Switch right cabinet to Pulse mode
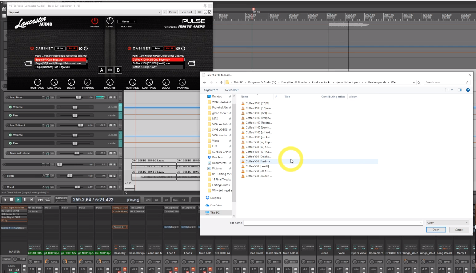This screenshot has width=476, height=273. [158, 49]
